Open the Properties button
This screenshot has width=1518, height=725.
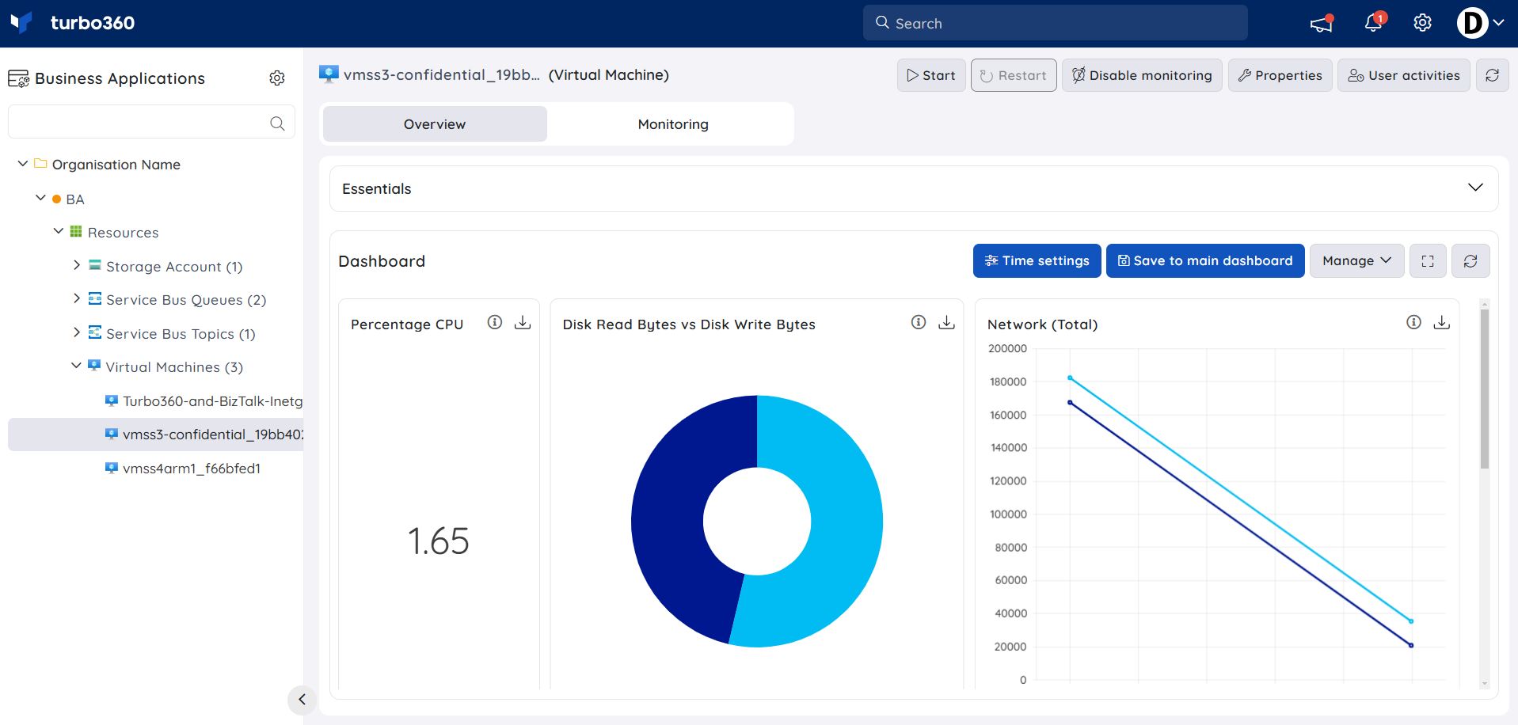(x=1280, y=75)
